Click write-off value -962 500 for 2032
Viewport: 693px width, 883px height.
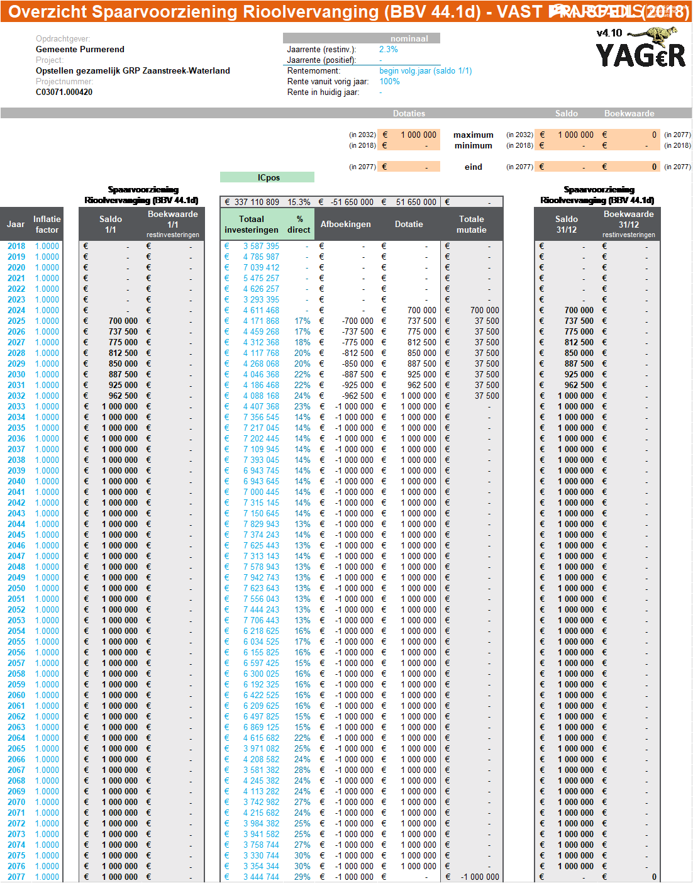tap(358, 396)
